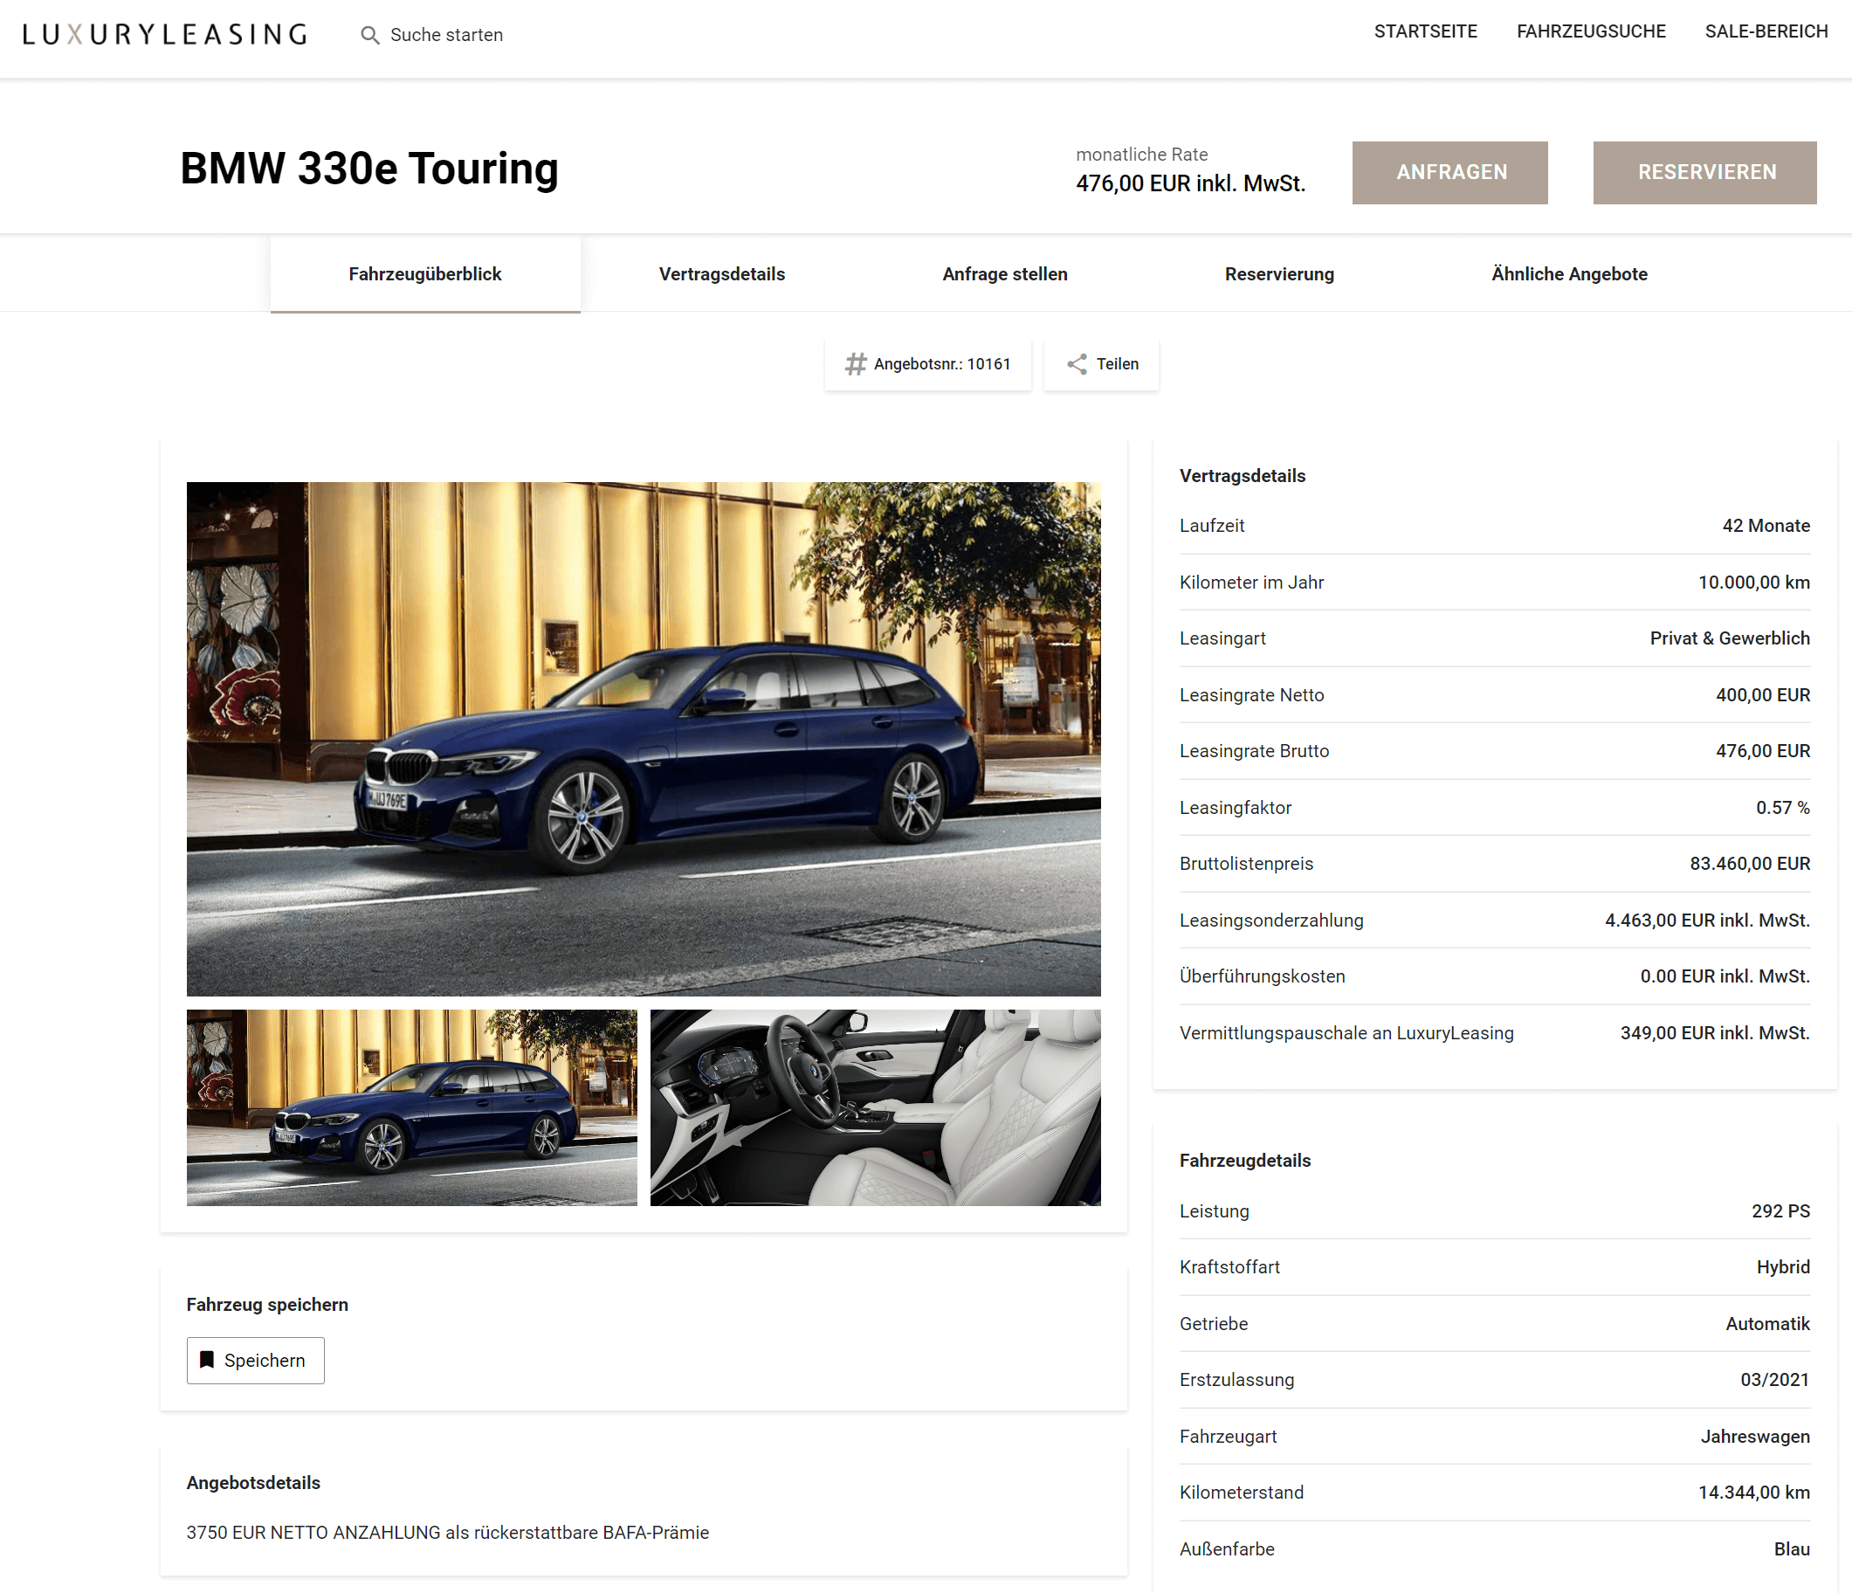The height and width of the screenshot is (1593, 1852).
Task: Click the hash icon beside Angebotsnr.
Action: point(856,364)
